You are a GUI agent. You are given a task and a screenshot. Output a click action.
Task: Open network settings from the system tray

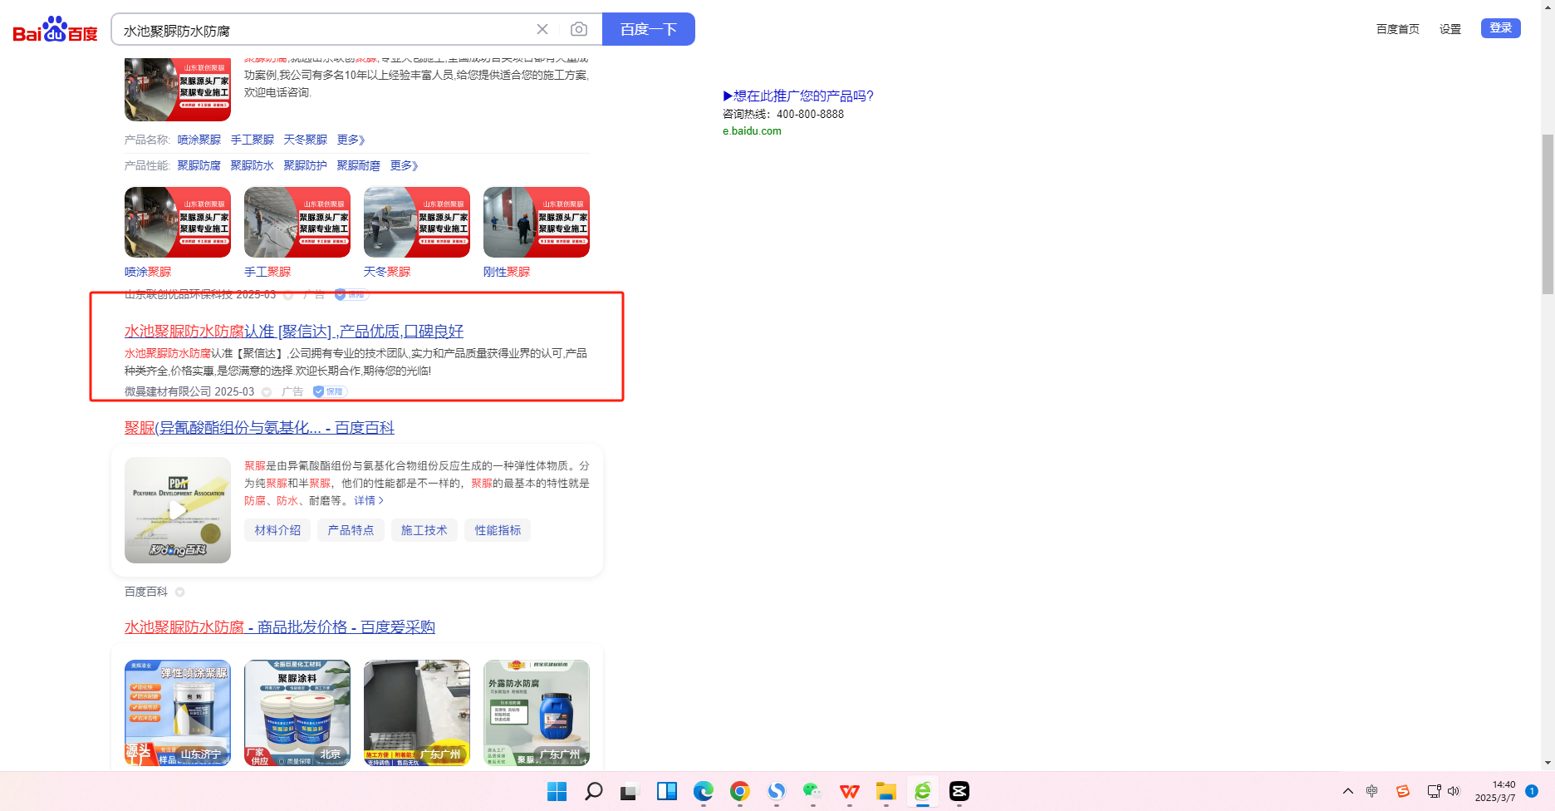point(1434,791)
